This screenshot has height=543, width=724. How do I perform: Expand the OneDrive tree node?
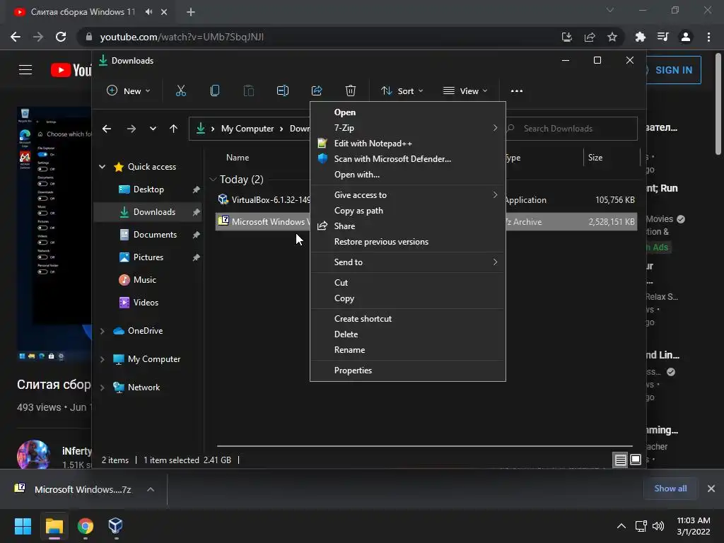click(102, 331)
